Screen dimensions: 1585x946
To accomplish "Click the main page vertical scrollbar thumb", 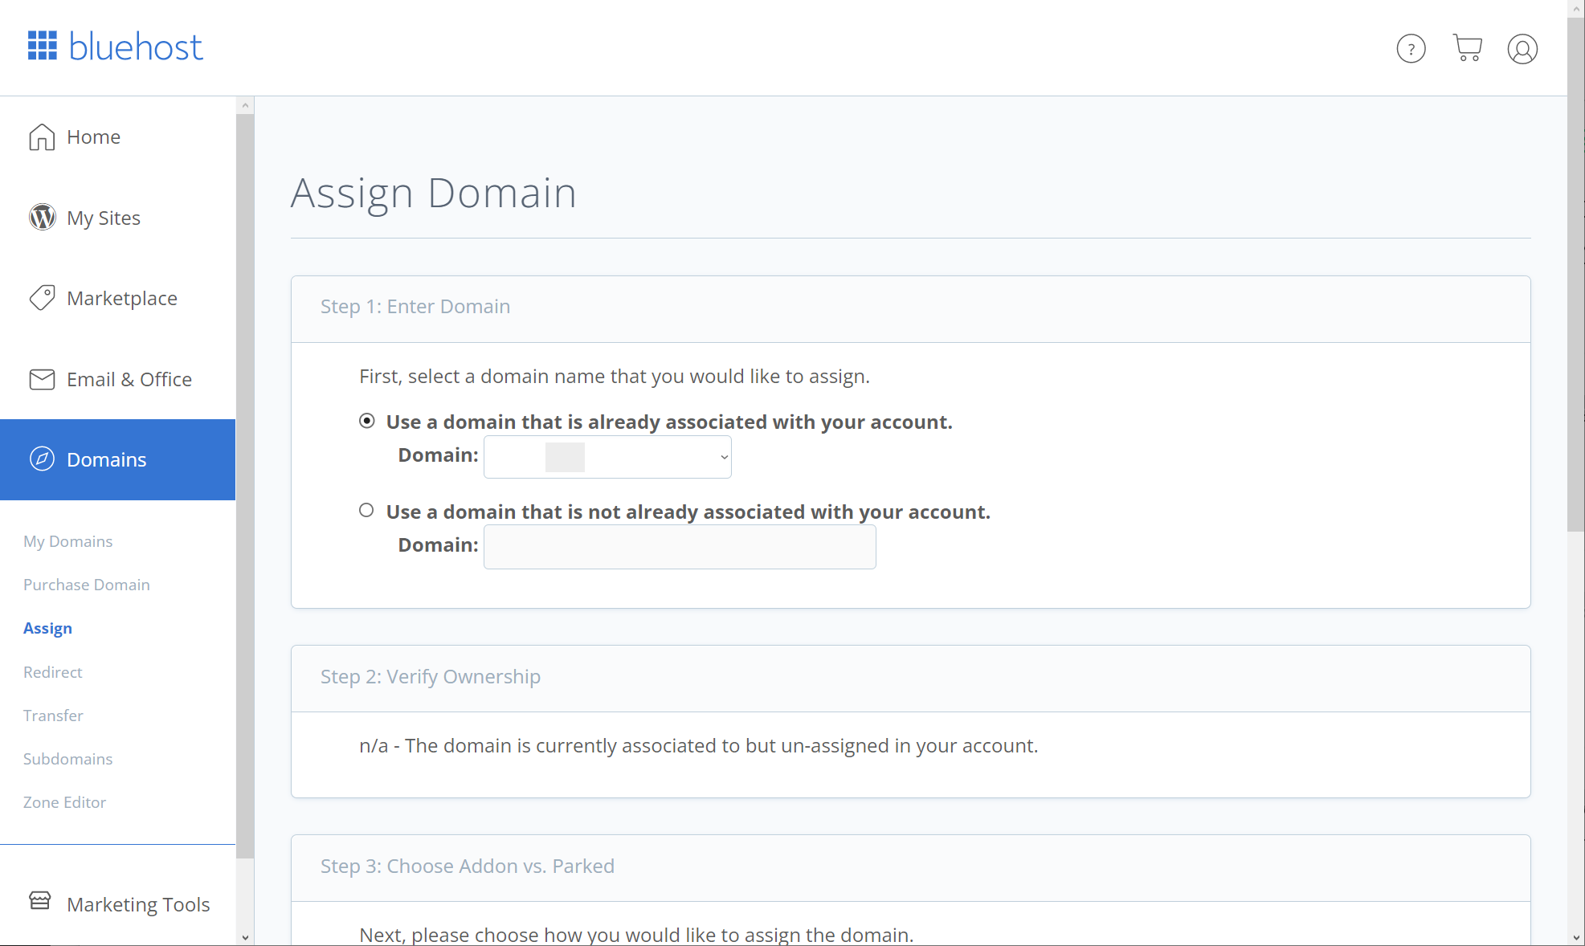I will [x=1575, y=273].
